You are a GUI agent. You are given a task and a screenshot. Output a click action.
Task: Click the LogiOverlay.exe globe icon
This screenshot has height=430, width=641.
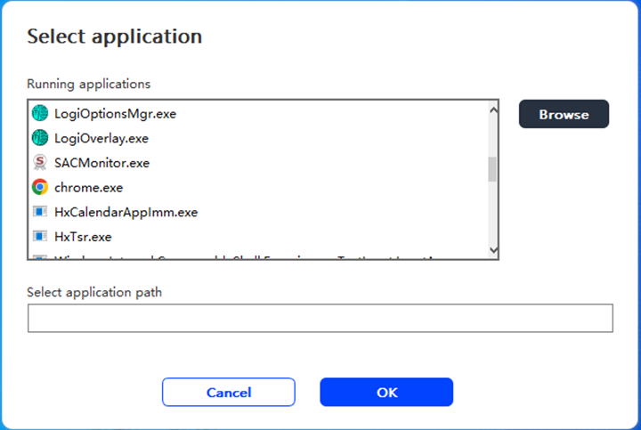[x=39, y=138]
